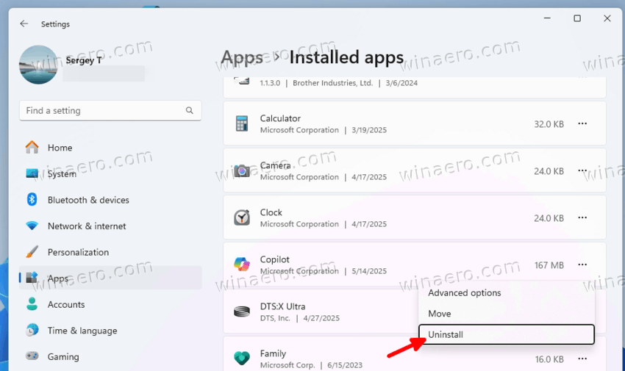Click the Gaming controller icon
The image size is (625, 371).
pos(32,356)
